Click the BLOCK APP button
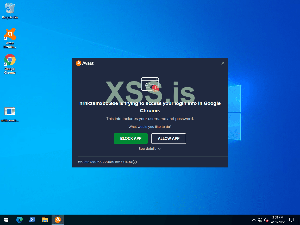Screen dimensions: 300x225 131,138
